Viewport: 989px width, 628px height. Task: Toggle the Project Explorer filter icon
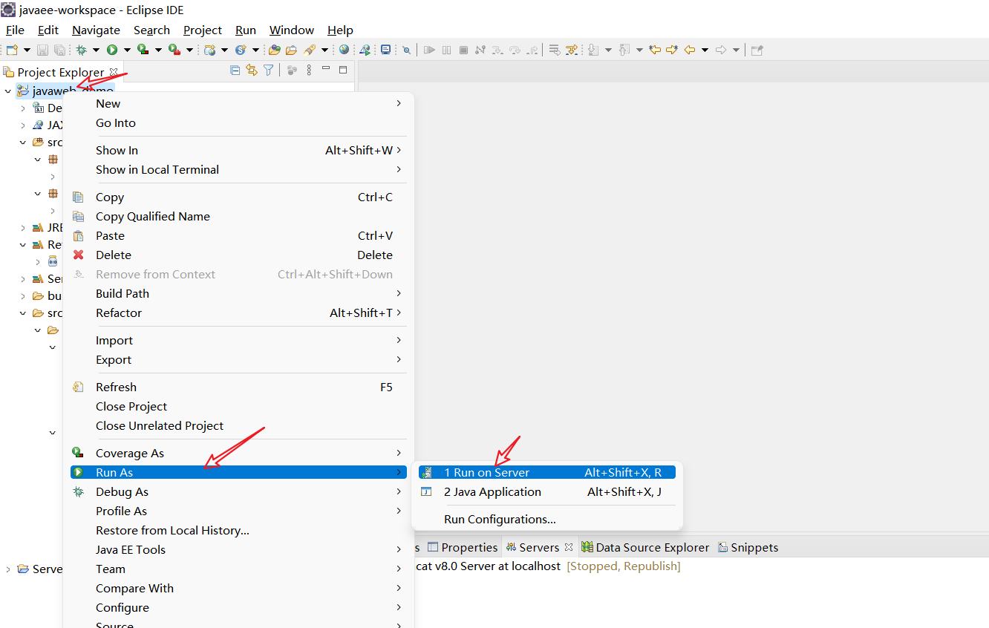pyautogui.click(x=269, y=69)
